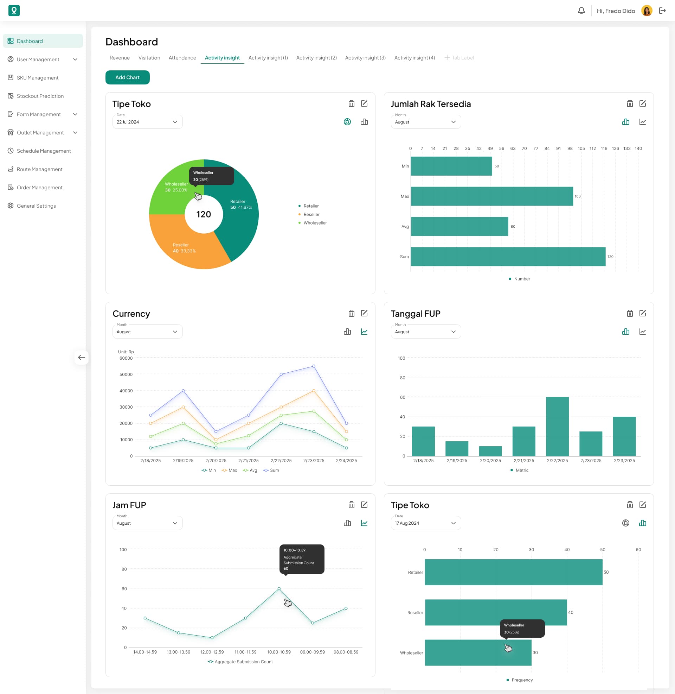Open Fredo Dido's profile avatar
This screenshot has width=675, height=694.
647,11
